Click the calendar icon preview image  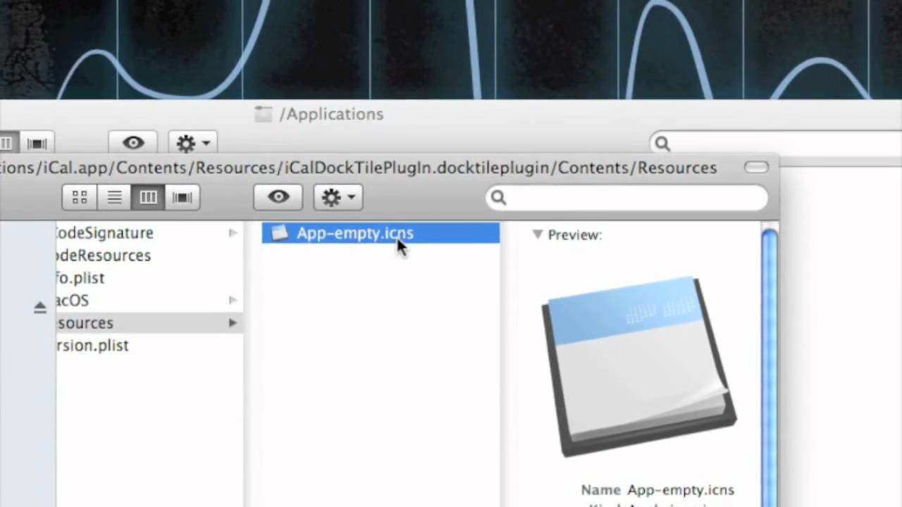pos(639,366)
